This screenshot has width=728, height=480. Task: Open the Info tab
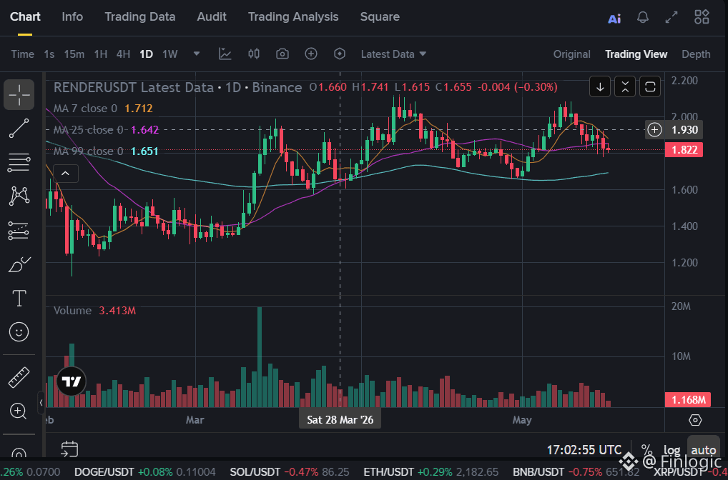click(x=72, y=16)
